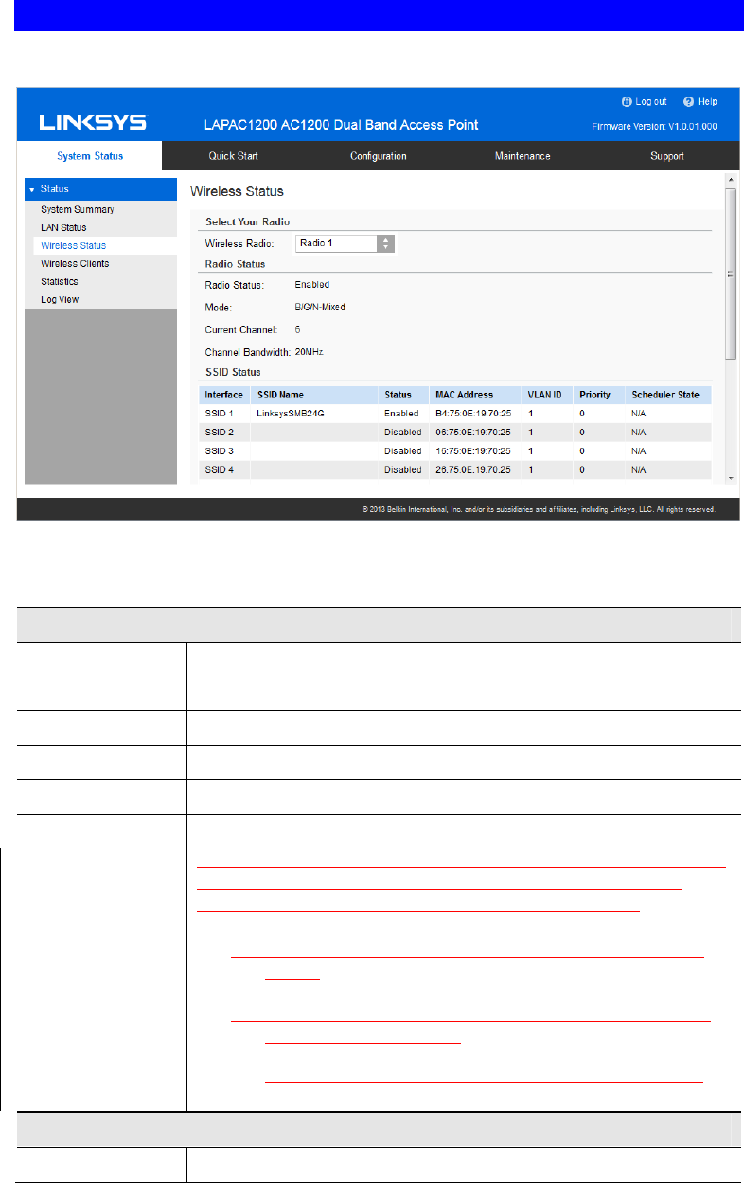Open System Summary in sidebar
Image resolution: width=744 pixels, height=1183 pixels.
(x=77, y=209)
